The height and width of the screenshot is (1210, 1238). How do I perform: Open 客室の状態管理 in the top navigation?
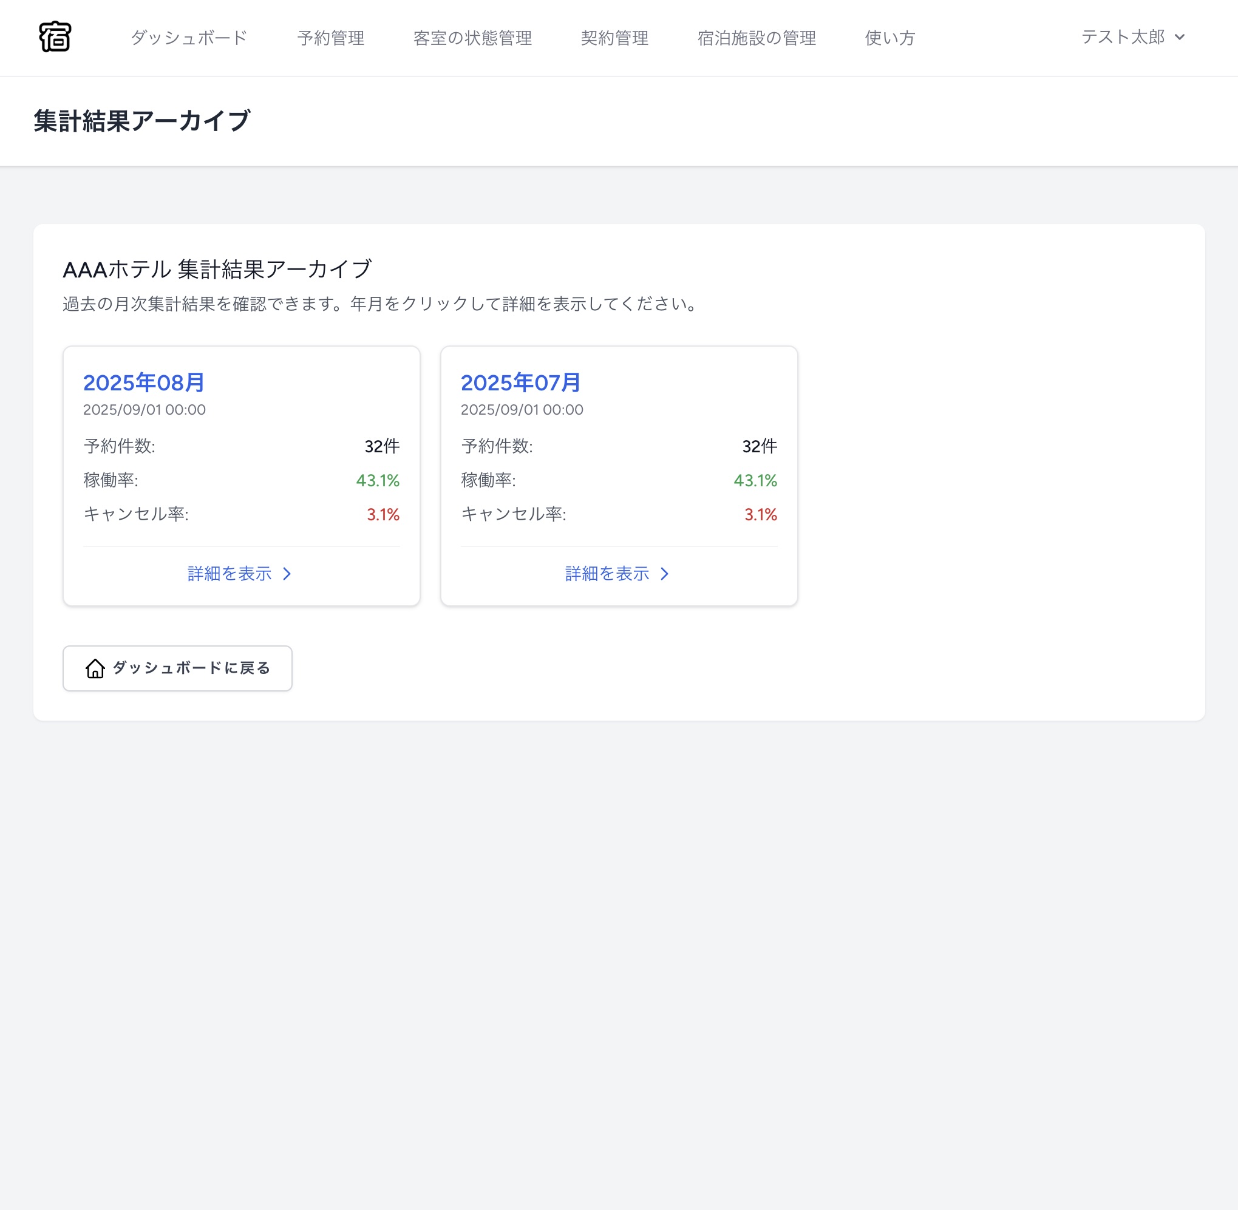click(473, 38)
